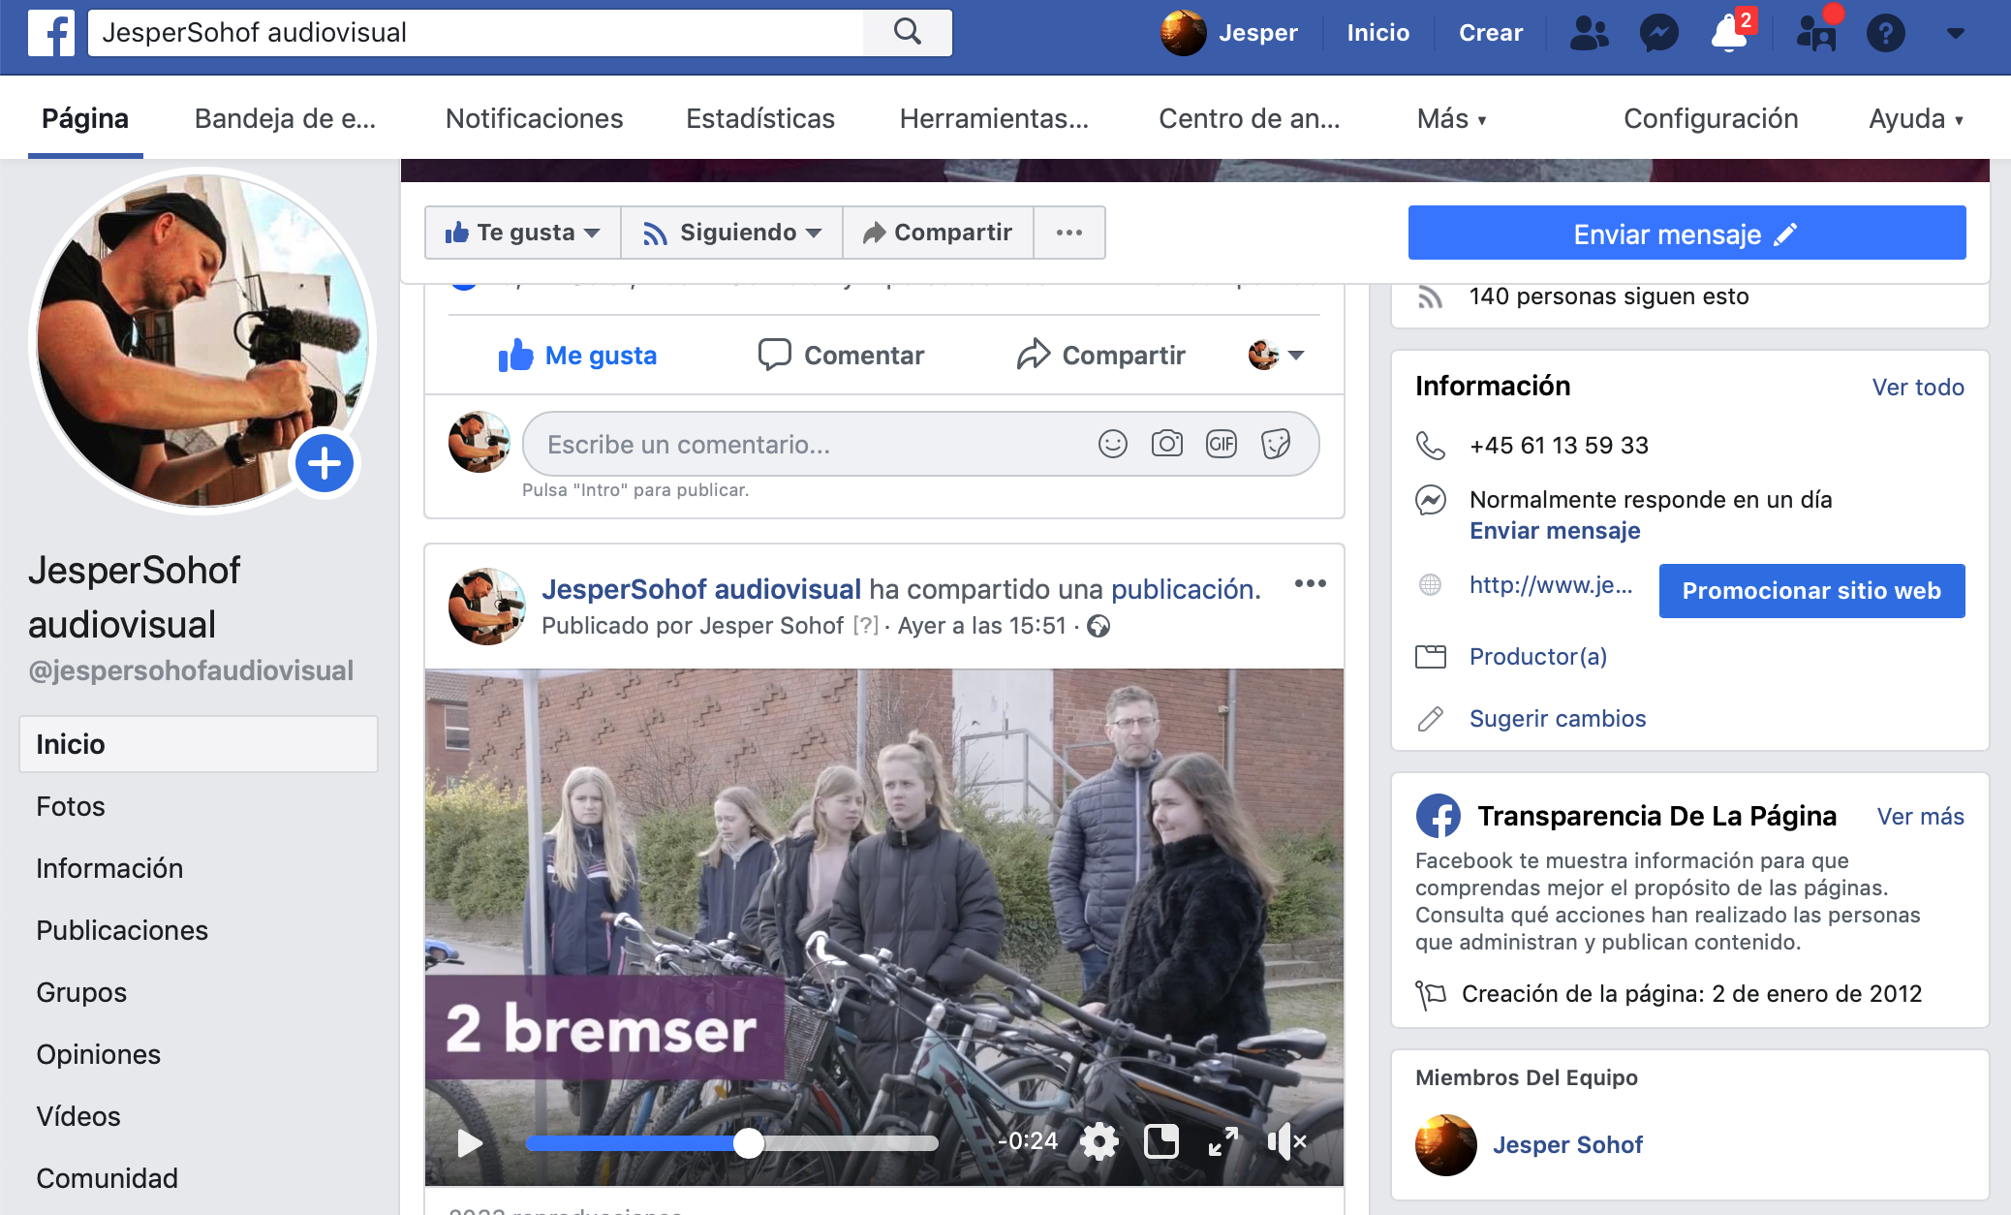Open video settings gear icon
2011x1215 pixels.
click(1099, 1141)
